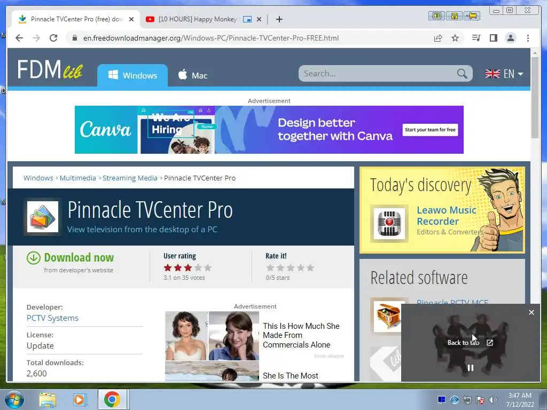Open the Chrome three-dot menu
547x410 pixels.
click(528, 38)
